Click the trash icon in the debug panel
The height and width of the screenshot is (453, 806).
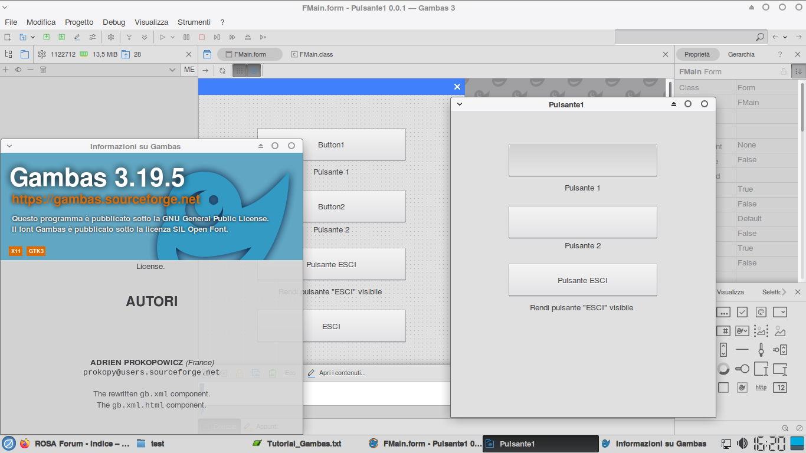click(43, 70)
